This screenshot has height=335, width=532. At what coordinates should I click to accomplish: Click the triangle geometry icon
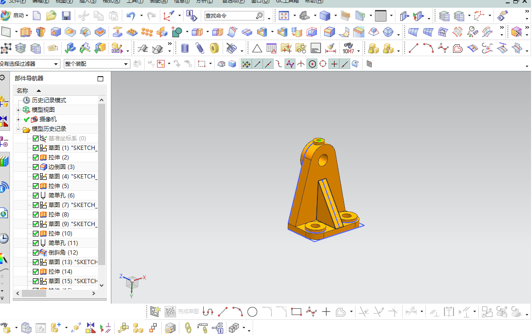pyautogui.click(x=257, y=49)
